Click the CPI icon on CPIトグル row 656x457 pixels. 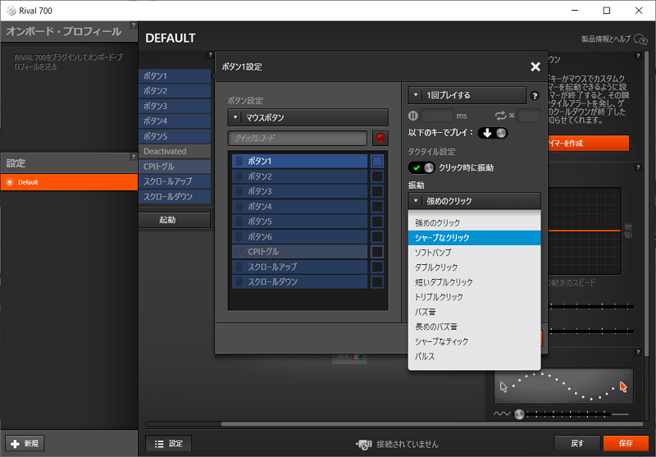pyautogui.click(x=239, y=252)
